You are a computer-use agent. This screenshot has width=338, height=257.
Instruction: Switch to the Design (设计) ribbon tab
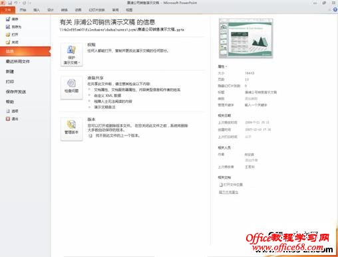pos(51,10)
